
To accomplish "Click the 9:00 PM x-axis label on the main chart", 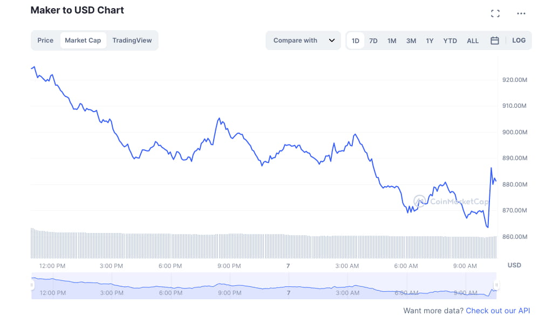I will point(229,266).
